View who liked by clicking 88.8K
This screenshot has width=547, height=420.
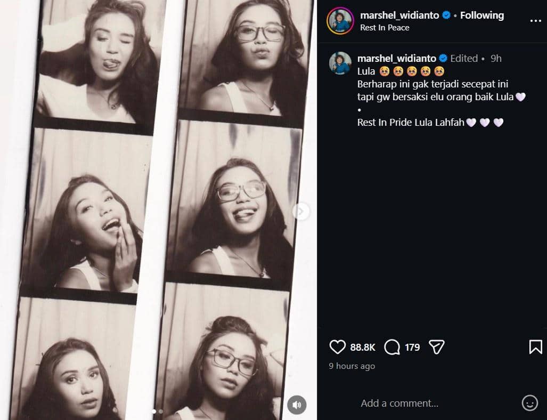(363, 347)
